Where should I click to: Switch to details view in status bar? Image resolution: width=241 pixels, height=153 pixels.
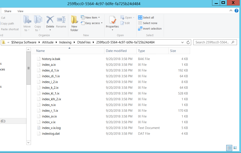click(229, 148)
